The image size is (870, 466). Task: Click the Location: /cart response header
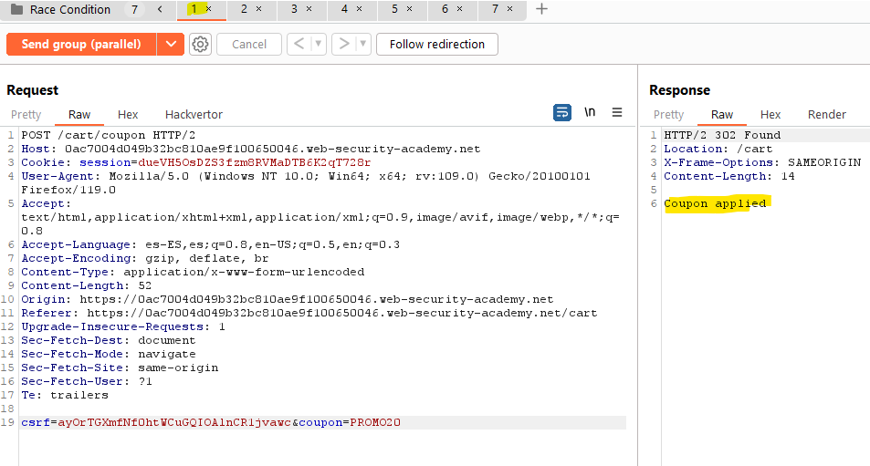click(718, 149)
